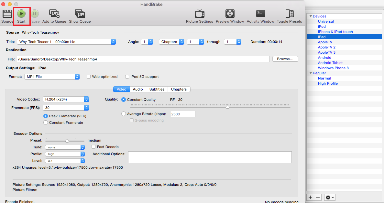Open the Preview Window eye icon
The image size is (384, 203).
pos(230,14)
